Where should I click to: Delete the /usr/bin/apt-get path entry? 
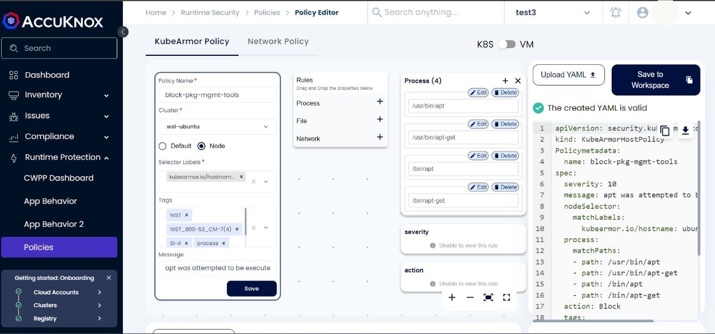505,124
